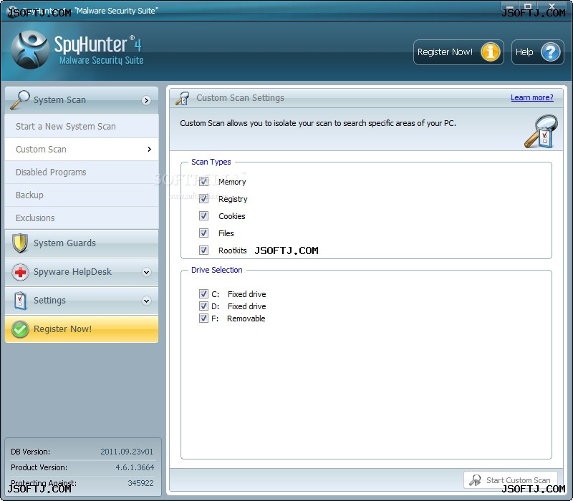573x501 pixels.
Task: Click the Custom Scan chevron arrow
Action: point(149,149)
